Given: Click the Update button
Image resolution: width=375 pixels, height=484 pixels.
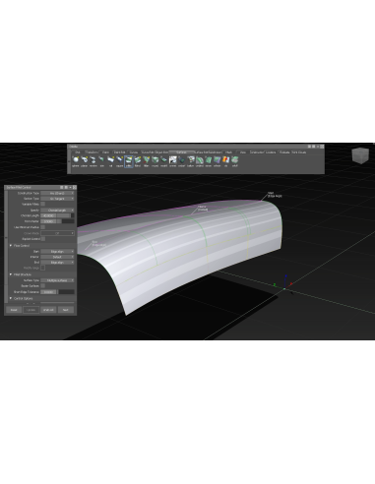Looking at the screenshot, I should tap(31, 310).
